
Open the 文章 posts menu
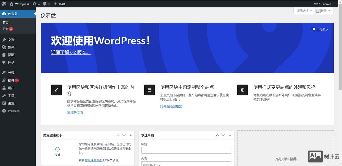coord(18,40)
